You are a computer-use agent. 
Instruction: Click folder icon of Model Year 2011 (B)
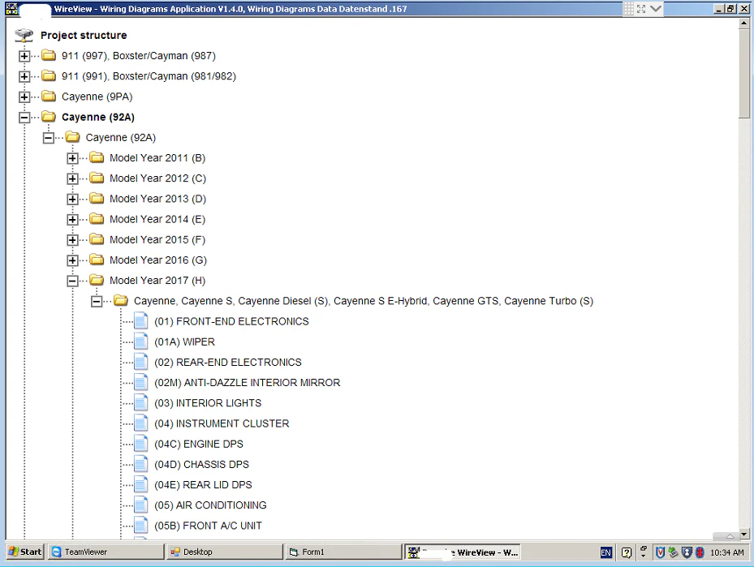[x=97, y=157]
